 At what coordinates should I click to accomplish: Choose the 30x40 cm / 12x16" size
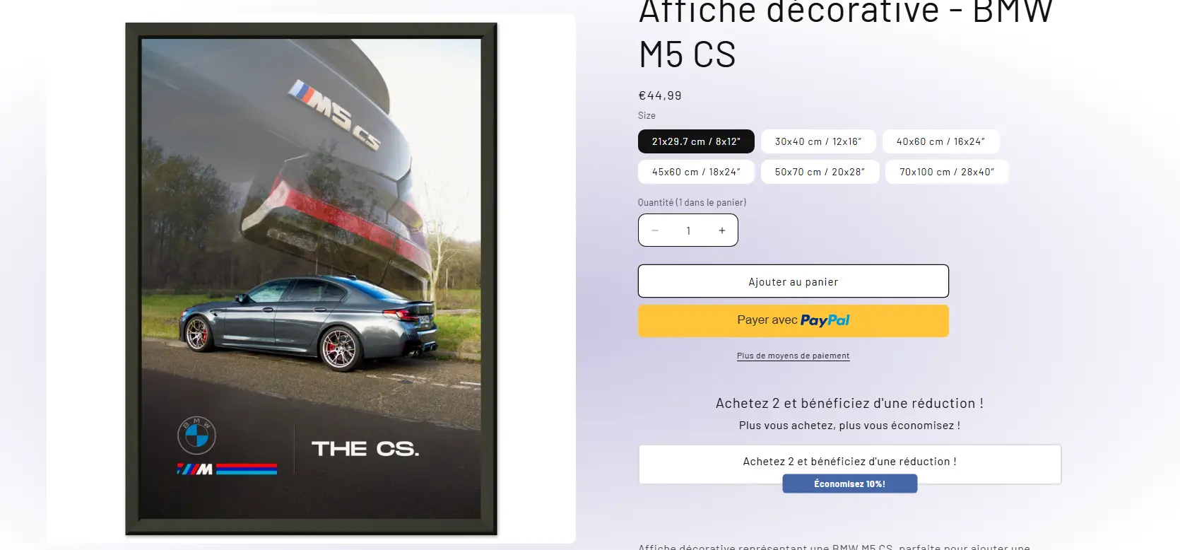[x=818, y=141]
